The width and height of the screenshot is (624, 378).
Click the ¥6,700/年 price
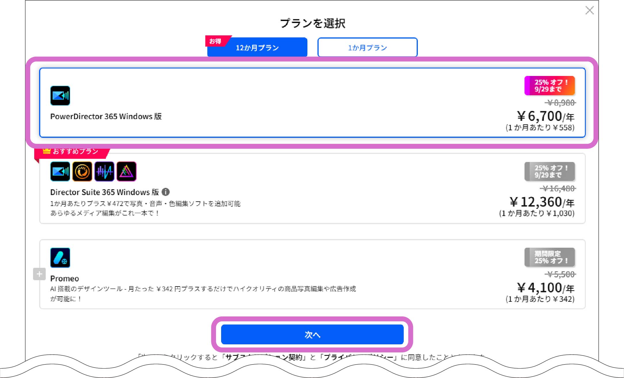545,116
